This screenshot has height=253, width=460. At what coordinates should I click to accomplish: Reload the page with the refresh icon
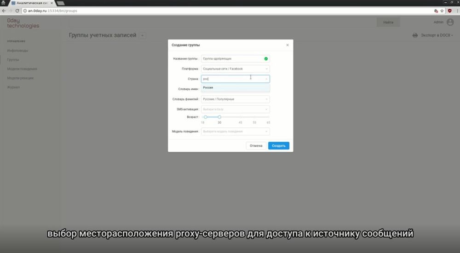17,10
